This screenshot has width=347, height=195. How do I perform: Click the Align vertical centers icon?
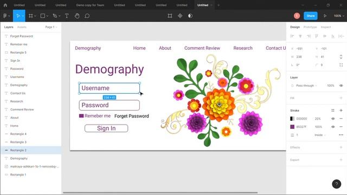click(325, 36)
